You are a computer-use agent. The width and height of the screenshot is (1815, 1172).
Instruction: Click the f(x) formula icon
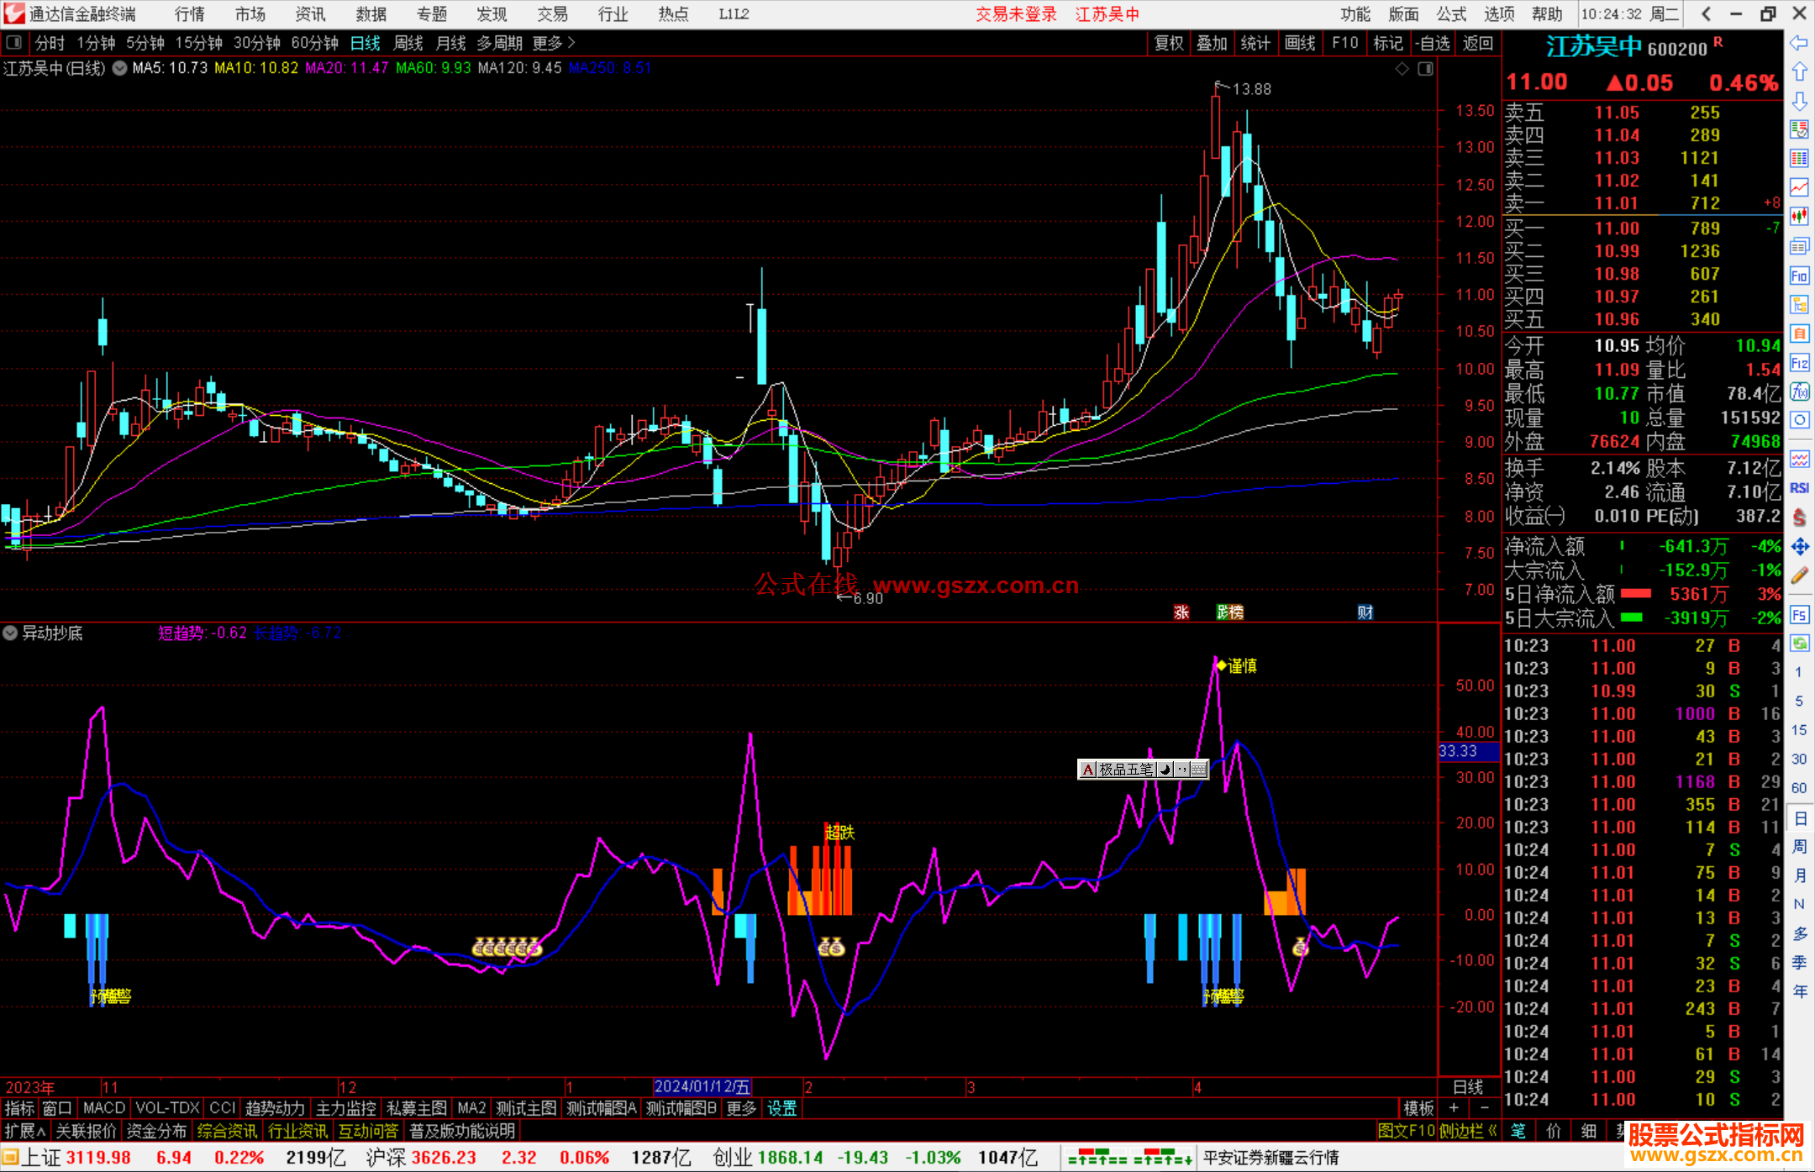point(1799,392)
